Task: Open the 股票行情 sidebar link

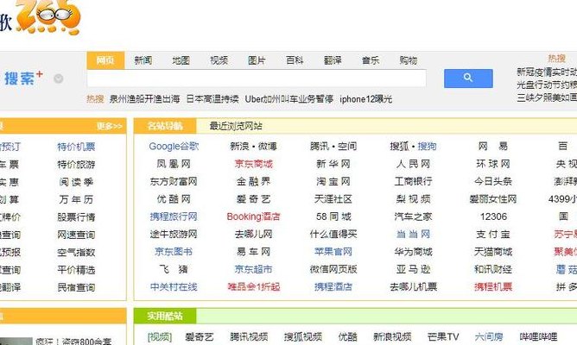Action: coord(76,217)
